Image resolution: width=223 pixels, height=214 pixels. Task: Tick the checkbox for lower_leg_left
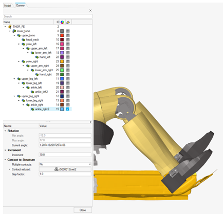pyautogui.click(x=68, y=83)
